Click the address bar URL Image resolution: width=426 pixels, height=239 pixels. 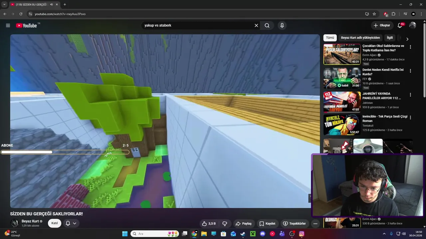tap(60, 14)
